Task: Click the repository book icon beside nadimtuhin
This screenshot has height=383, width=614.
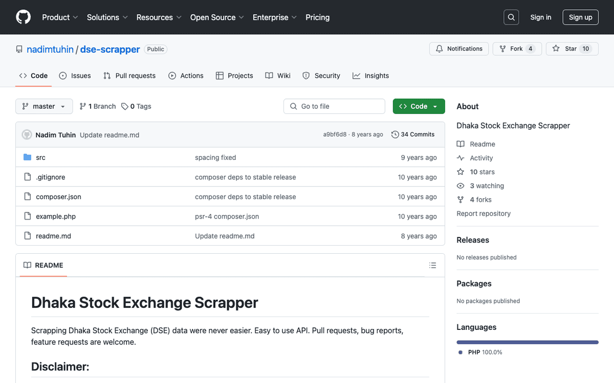Action: pyautogui.click(x=19, y=50)
